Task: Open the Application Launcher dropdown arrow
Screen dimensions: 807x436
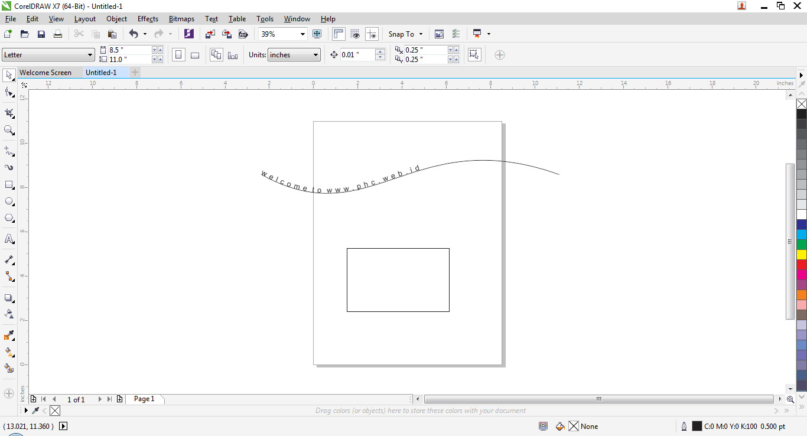Action: pos(489,34)
